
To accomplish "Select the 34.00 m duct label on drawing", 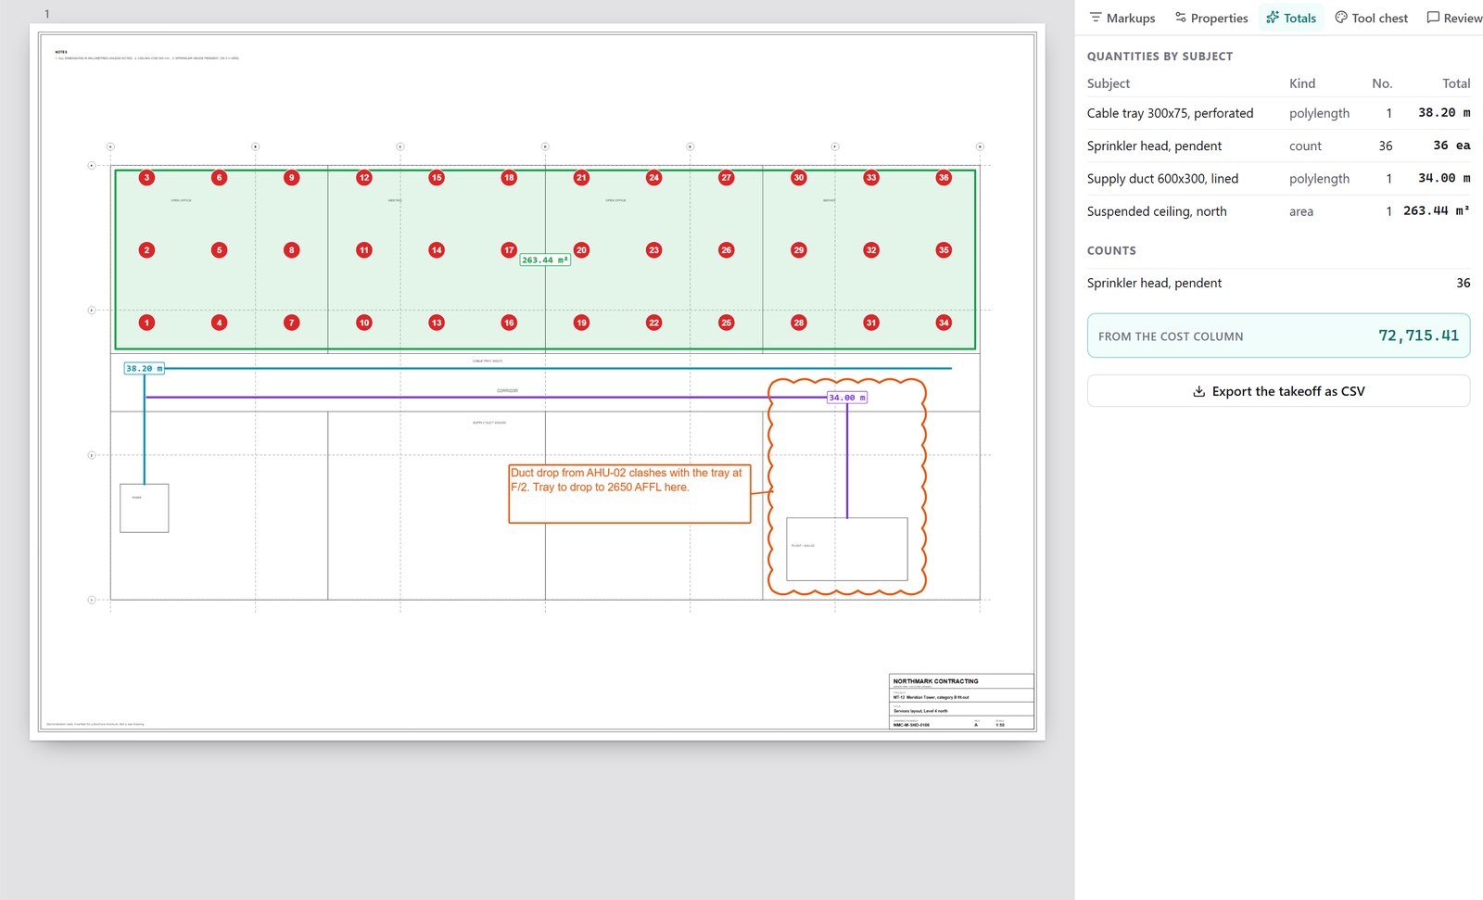I will coord(847,398).
